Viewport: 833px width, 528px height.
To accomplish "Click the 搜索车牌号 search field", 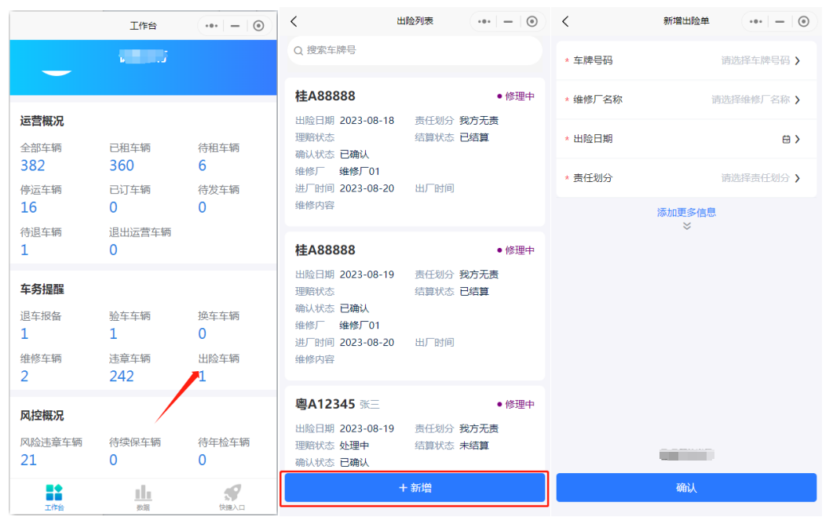I will click(x=415, y=50).
